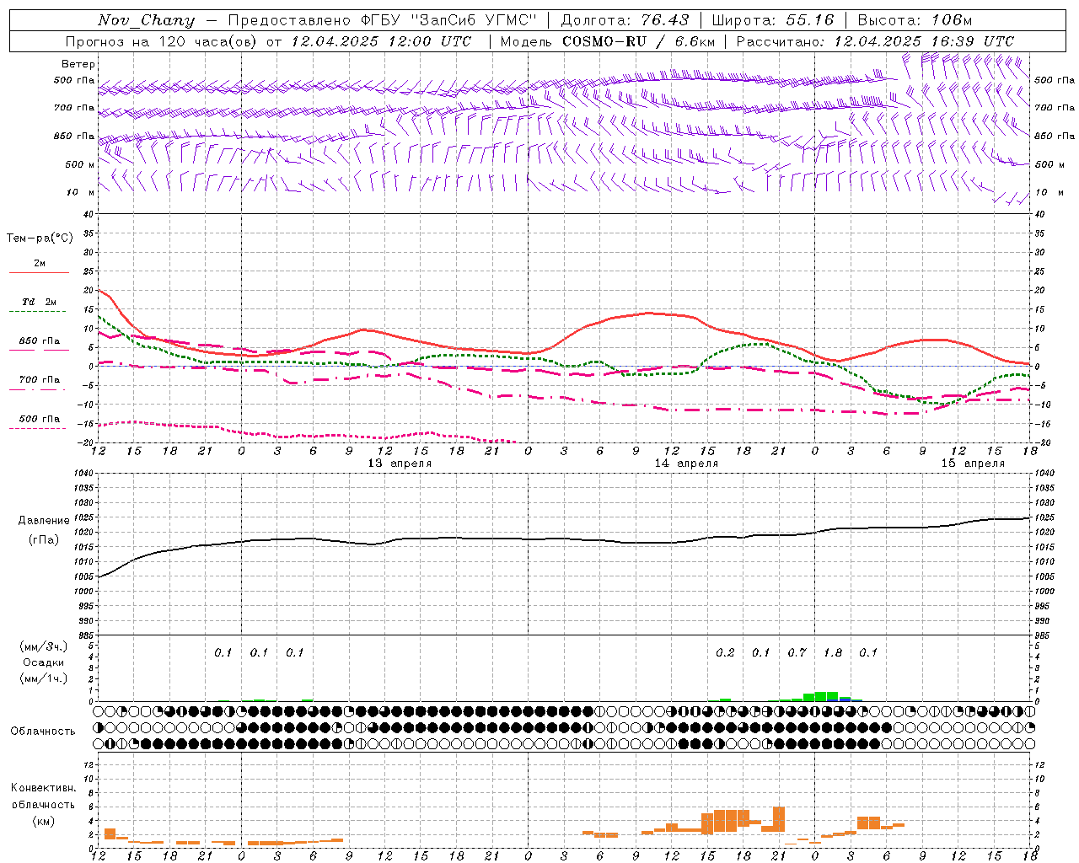Image resolution: width=1079 pixels, height=863 pixels.
Task: Click the station name "Nov_Chany" in the title
Action: click(x=146, y=20)
